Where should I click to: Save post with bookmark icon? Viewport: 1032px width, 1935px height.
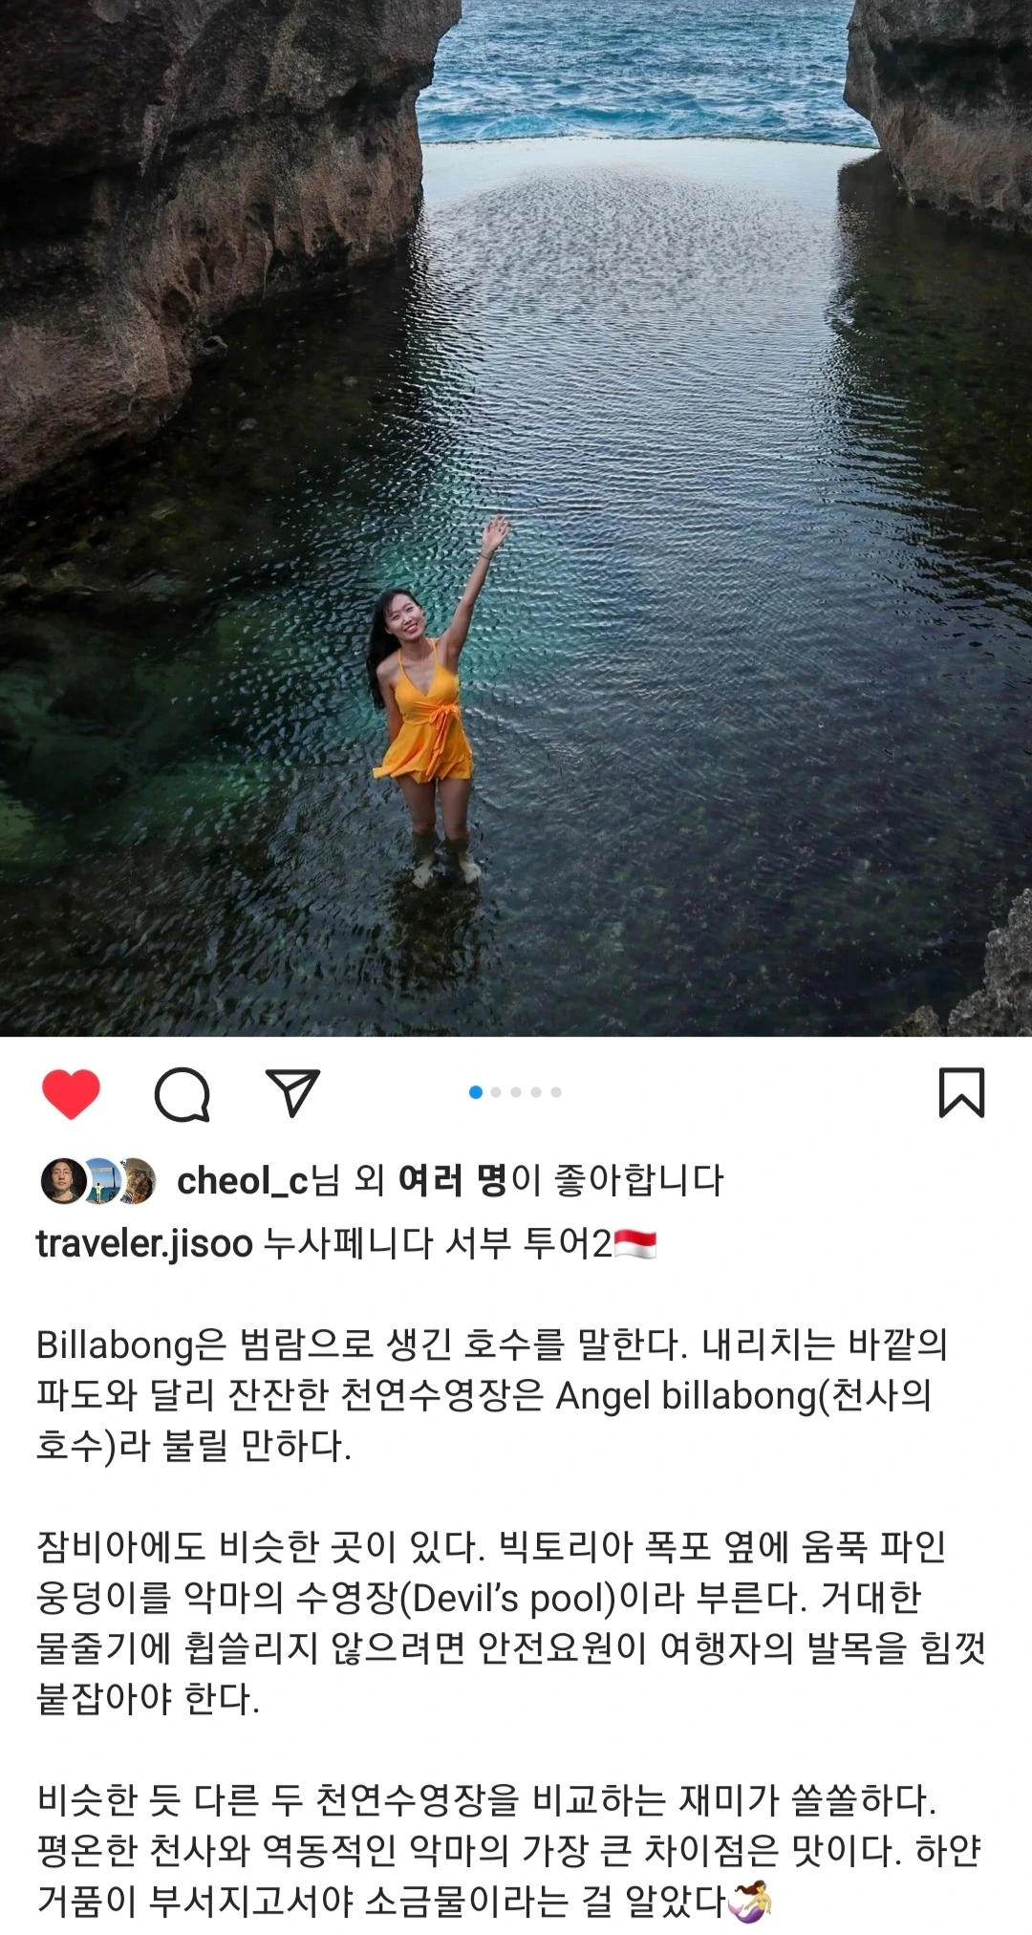pyautogui.click(x=961, y=1093)
